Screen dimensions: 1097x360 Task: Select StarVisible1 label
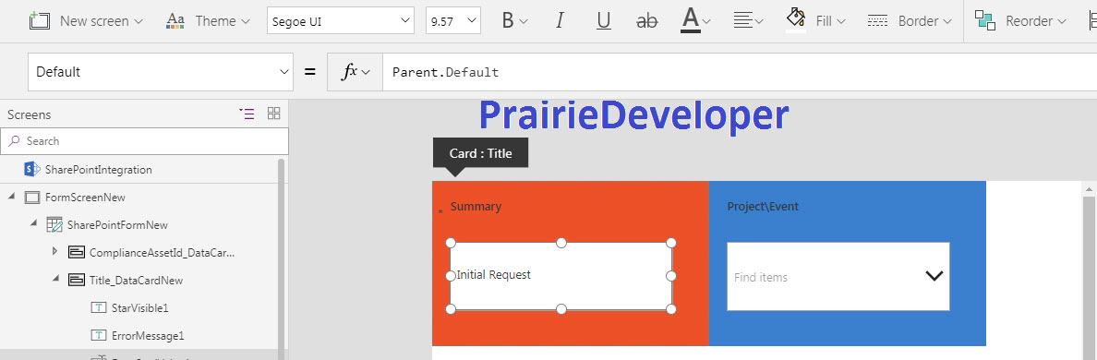[x=140, y=308]
